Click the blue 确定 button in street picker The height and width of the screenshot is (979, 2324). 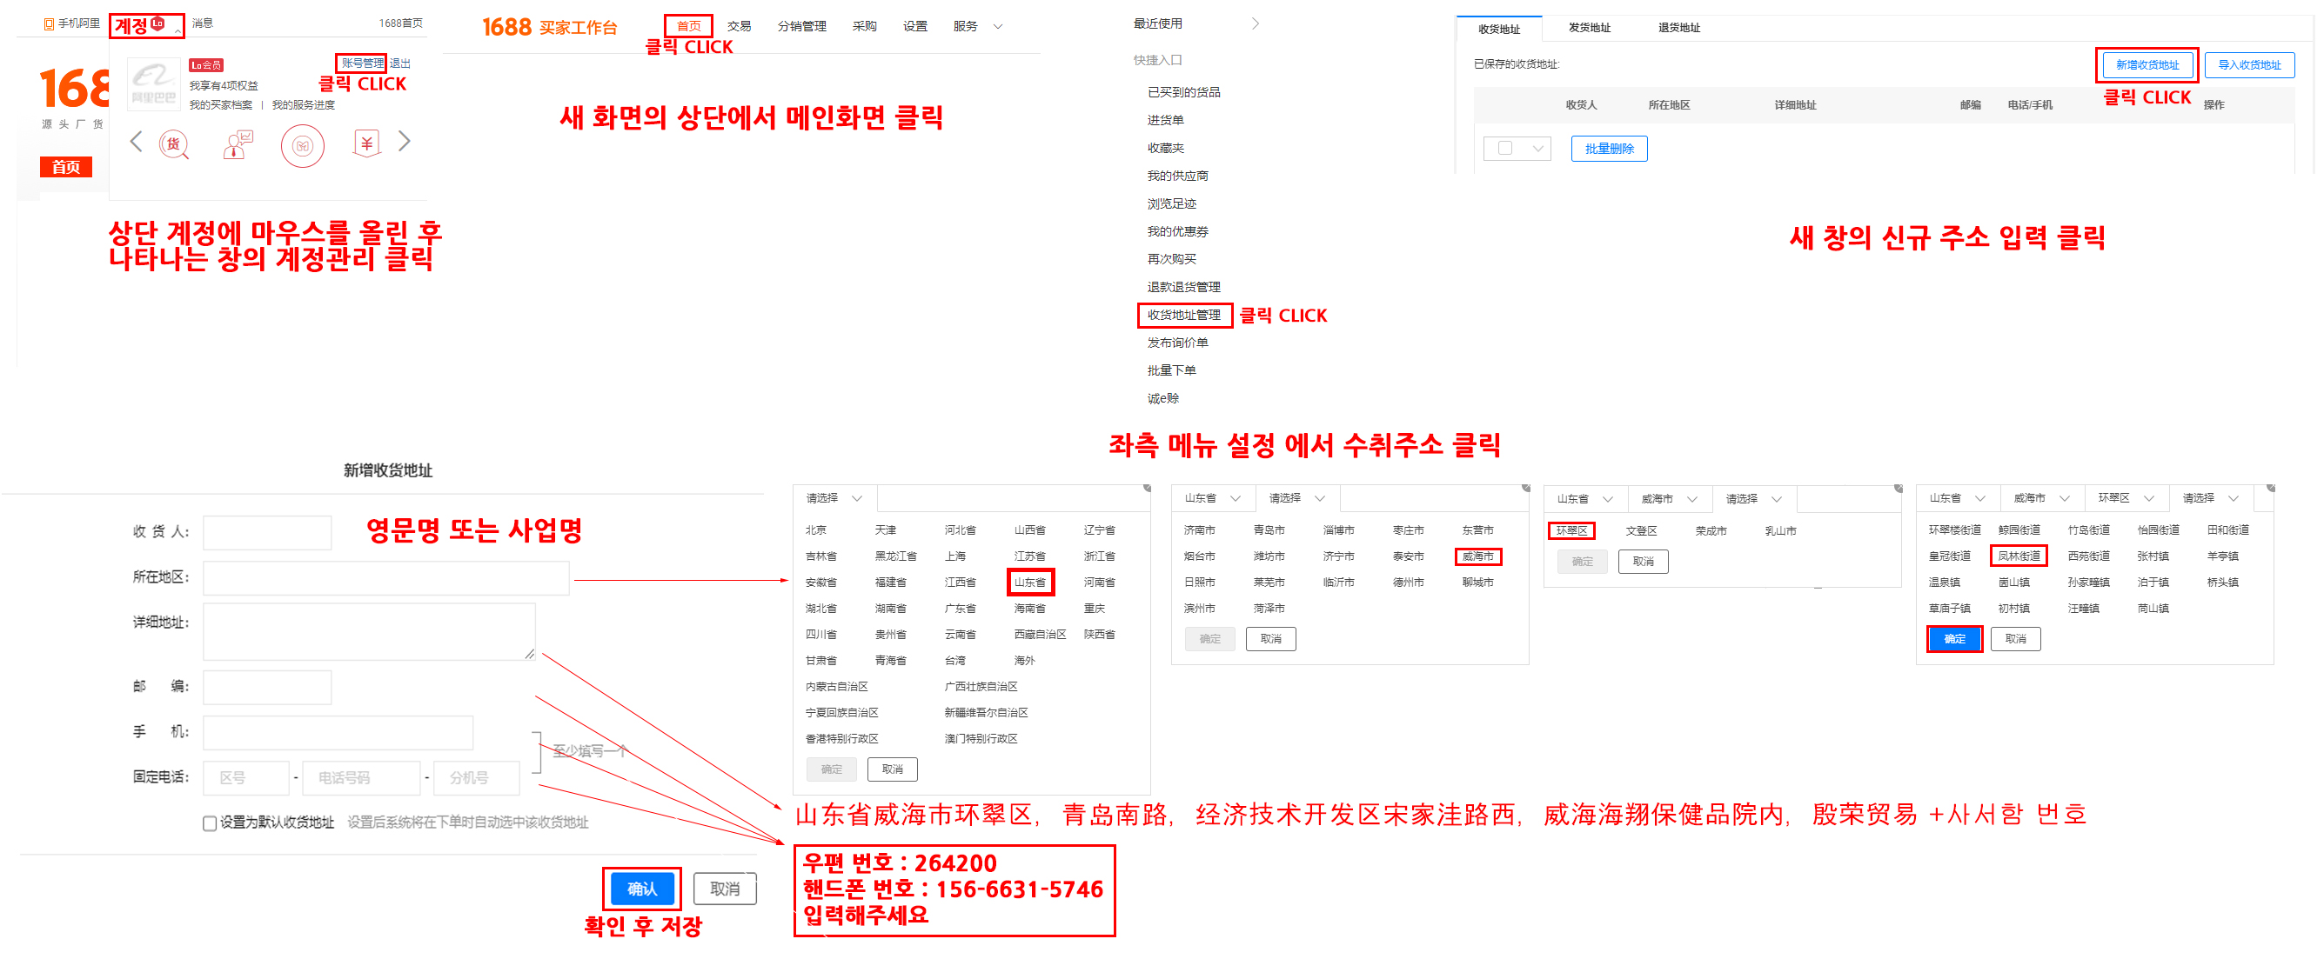(x=1954, y=639)
